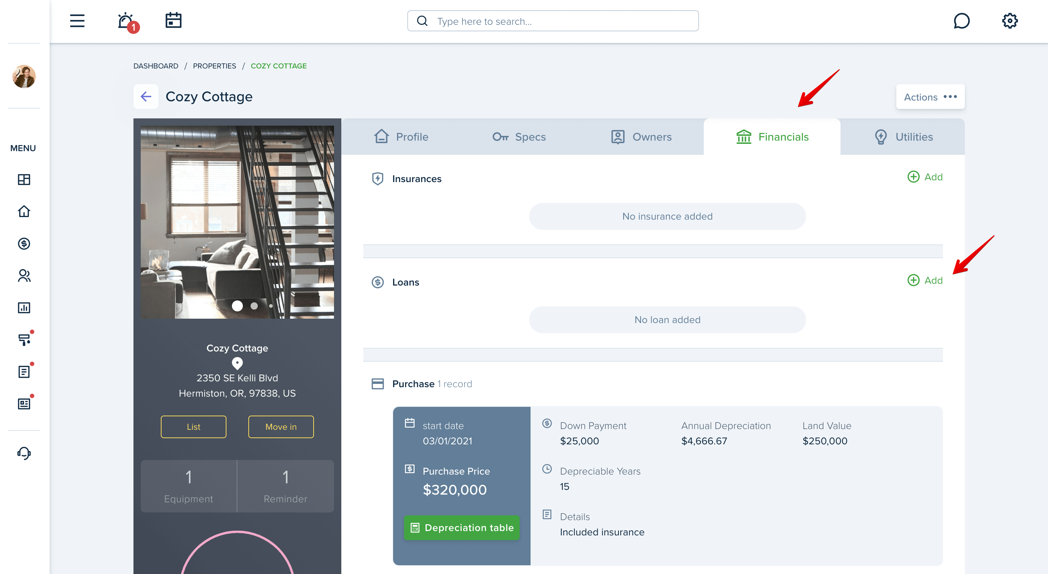Open the contacts people icon in sidebar
Viewport: 1048px width, 574px height.
tap(24, 275)
